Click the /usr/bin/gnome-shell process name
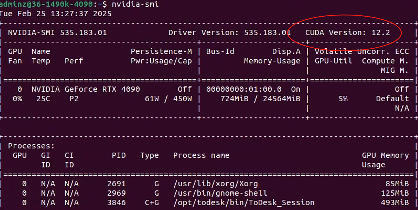The image size is (418, 210). (x=220, y=193)
